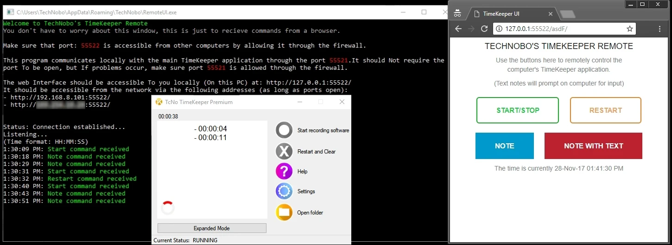Click the browser forward arrow

click(x=471, y=29)
